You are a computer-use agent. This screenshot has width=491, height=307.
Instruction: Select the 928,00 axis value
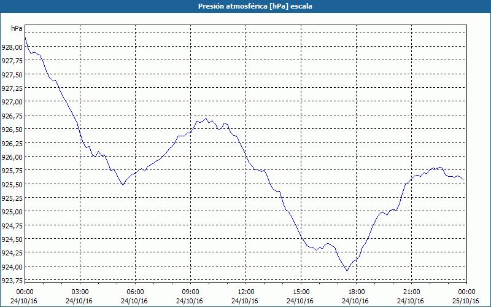tap(12, 47)
